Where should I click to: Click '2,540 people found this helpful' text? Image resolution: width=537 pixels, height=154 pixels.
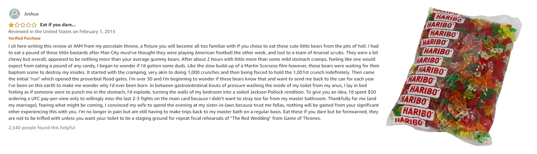(x=42, y=128)
